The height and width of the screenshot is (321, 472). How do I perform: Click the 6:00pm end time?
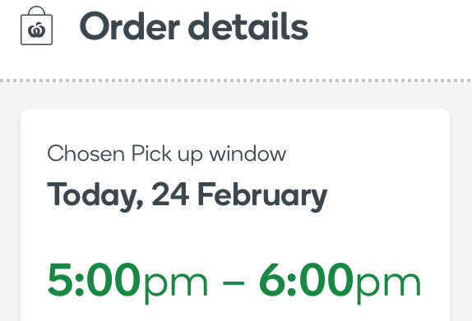click(x=340, y=282)
